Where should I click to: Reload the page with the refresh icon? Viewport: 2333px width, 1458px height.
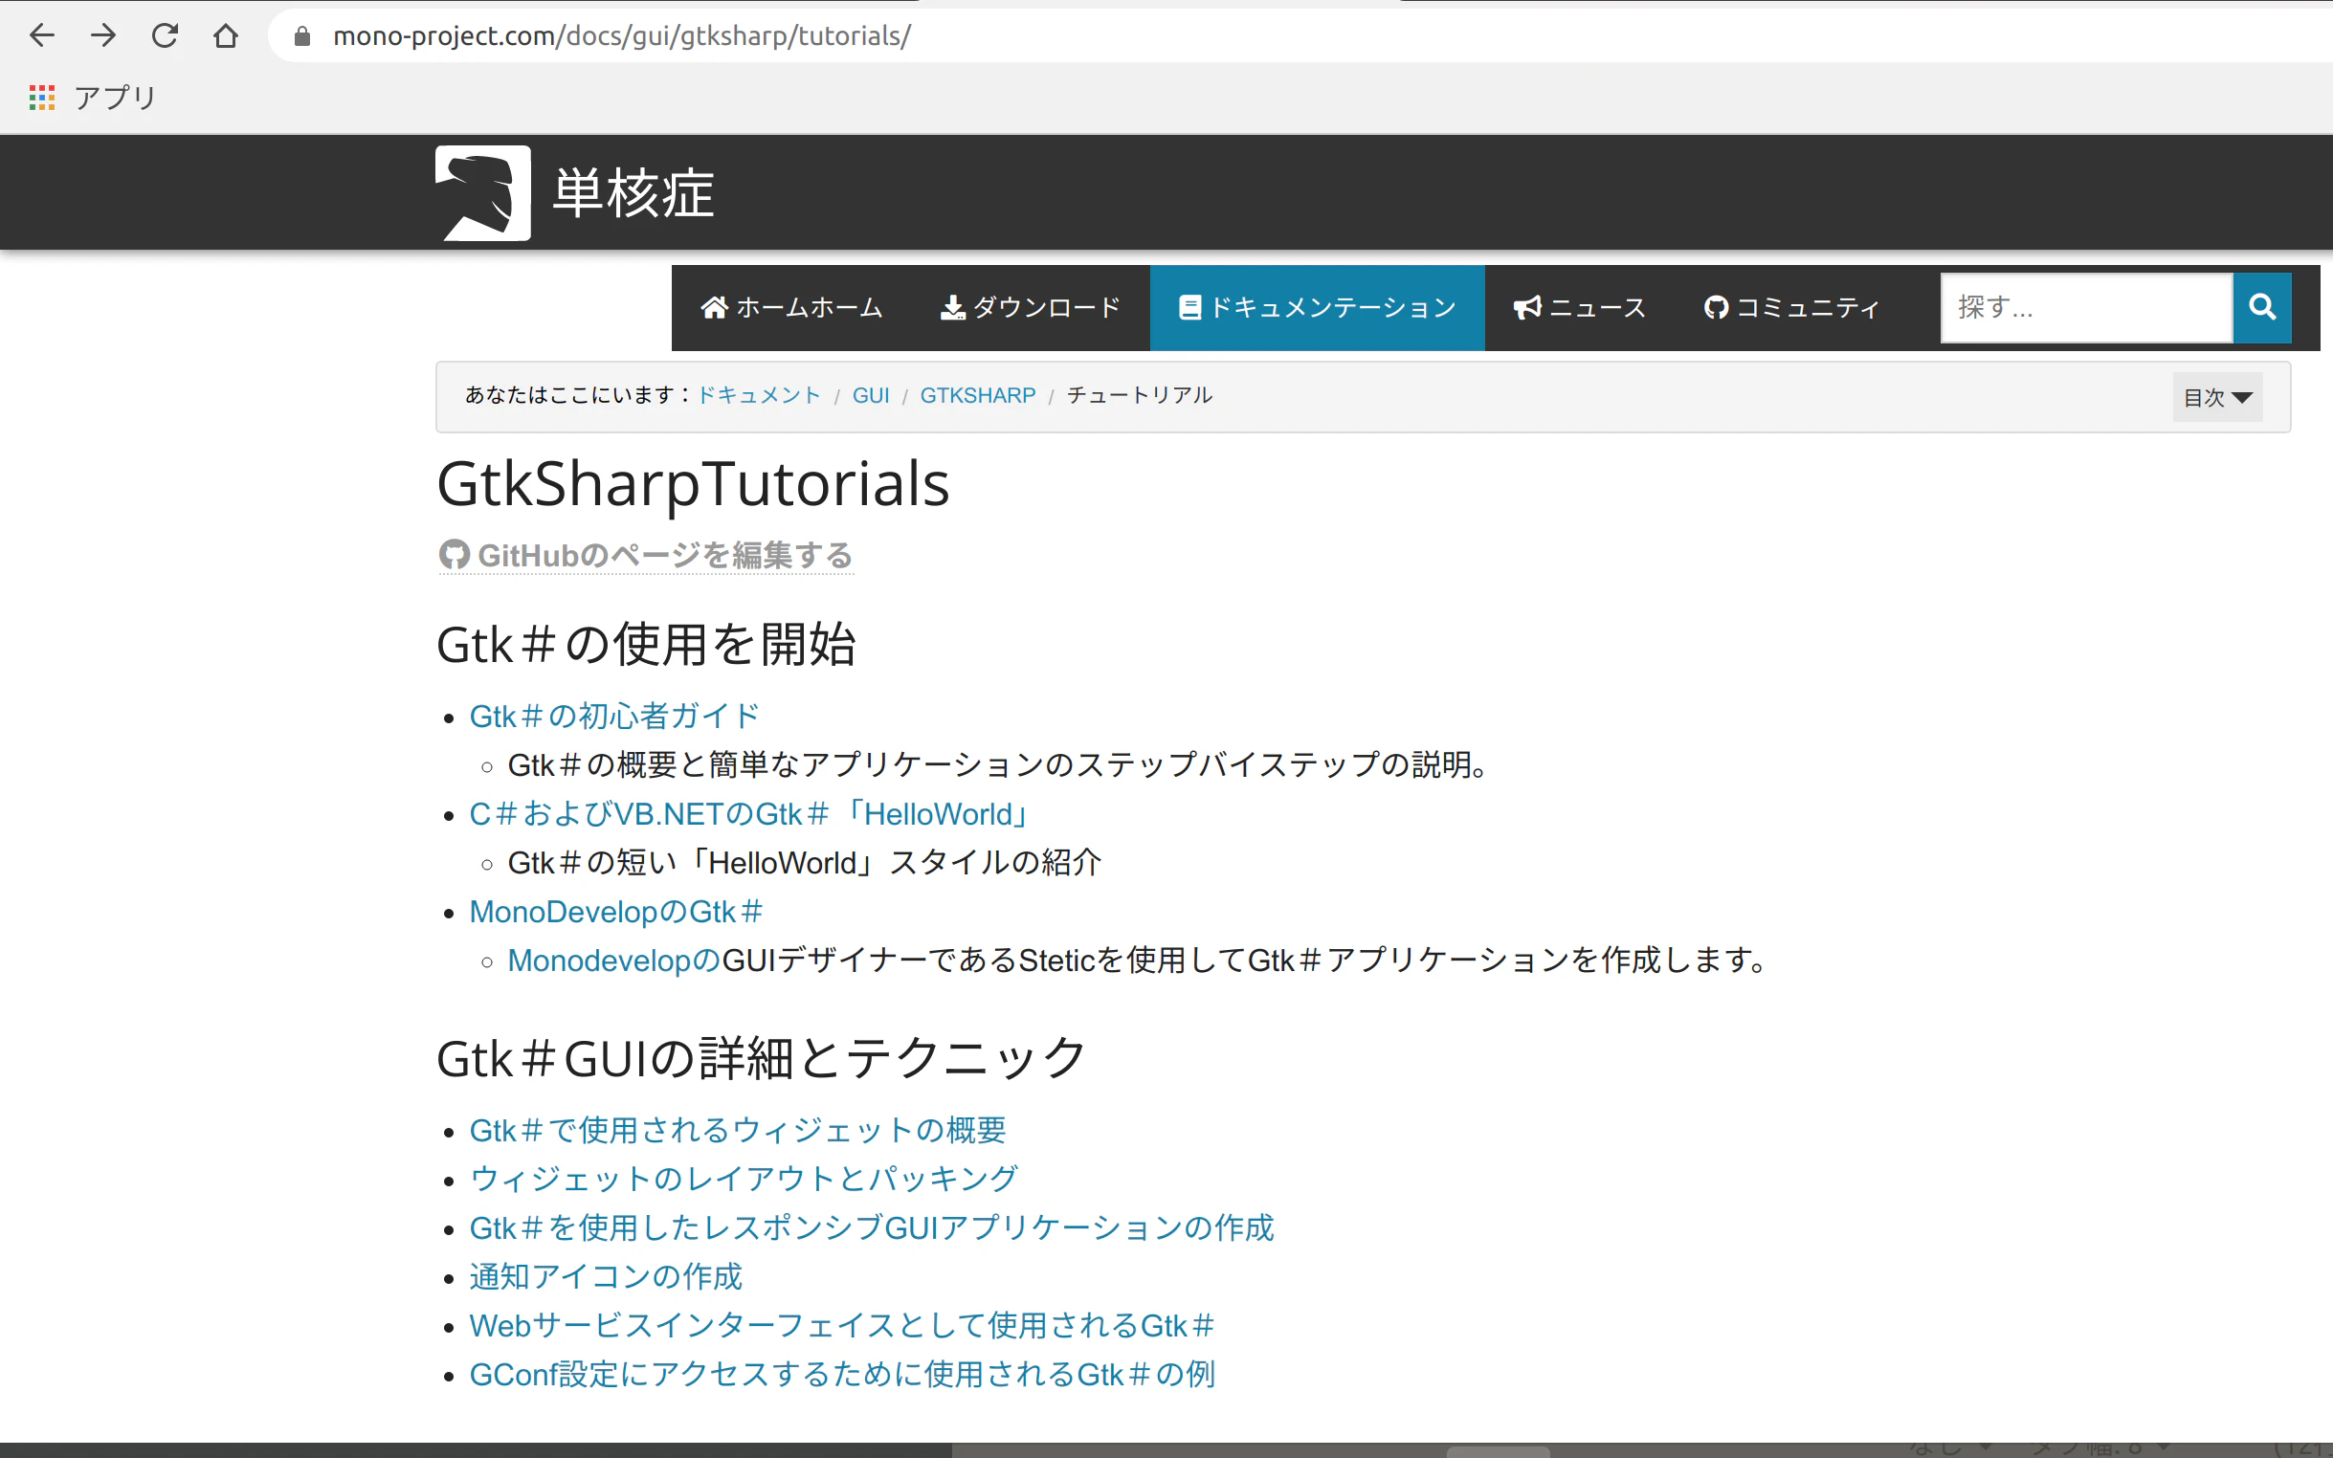point(165,35)
